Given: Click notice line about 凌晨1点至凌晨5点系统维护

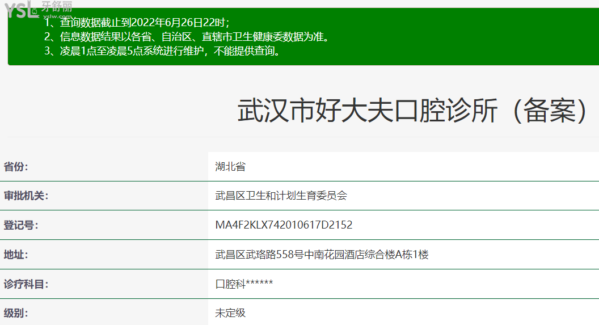Looking at the screenshot, I should click(x=163, y=51).
